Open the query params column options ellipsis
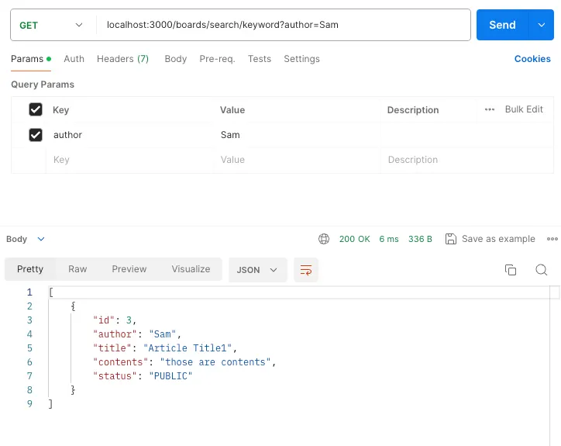Image resolution: width=561 pixels, height=446 pixels. pyautogui.click(x=490, y=109)
